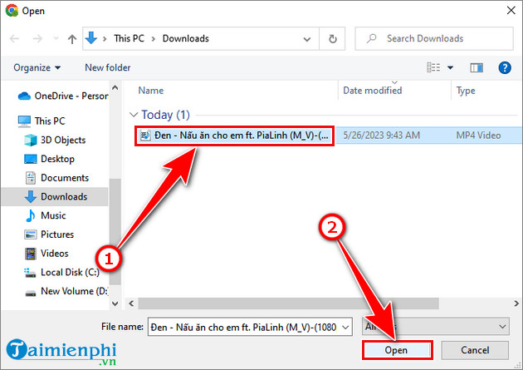Click This PC monitor icon
Viewport: 523px width, 370px height.
[24, 121]
